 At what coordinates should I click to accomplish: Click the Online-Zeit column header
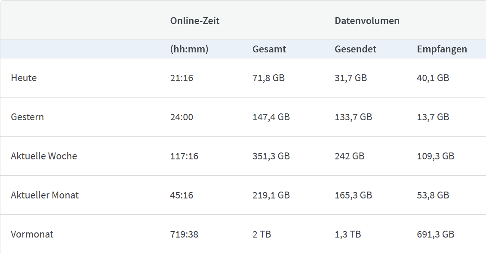(x=195, y=21)
